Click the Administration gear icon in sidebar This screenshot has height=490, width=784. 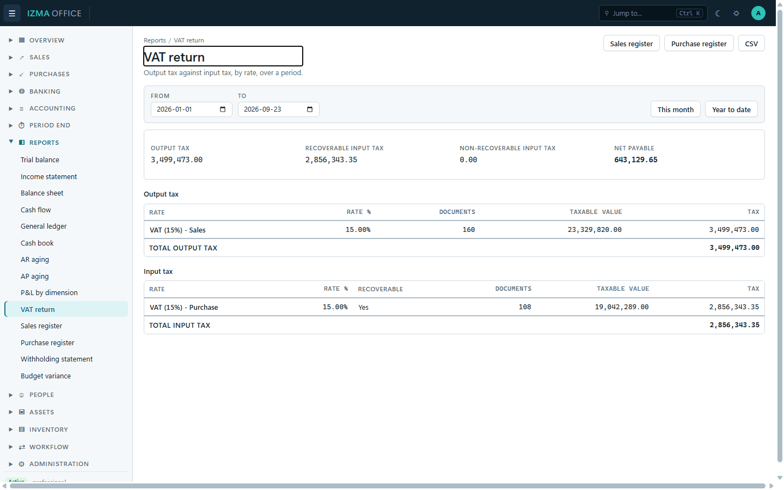[x=22, y=464]
